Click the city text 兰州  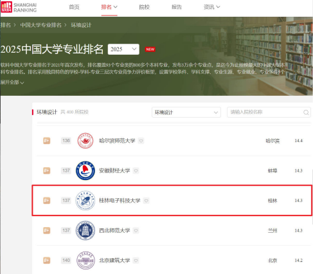[x=273, y=230]
